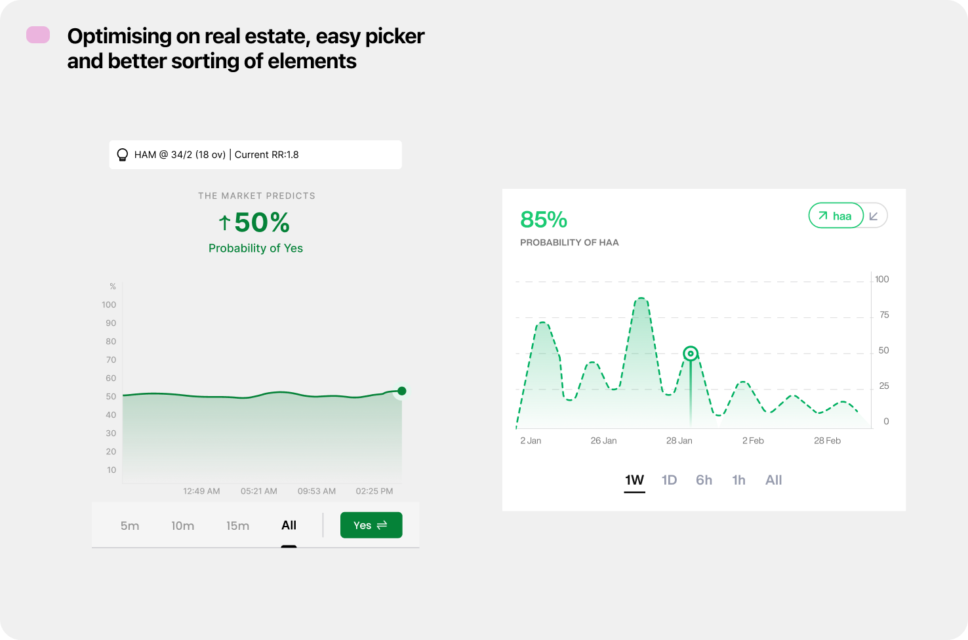Click the circular marker on right chart
The image size is (968, 640).
point(691,354)
